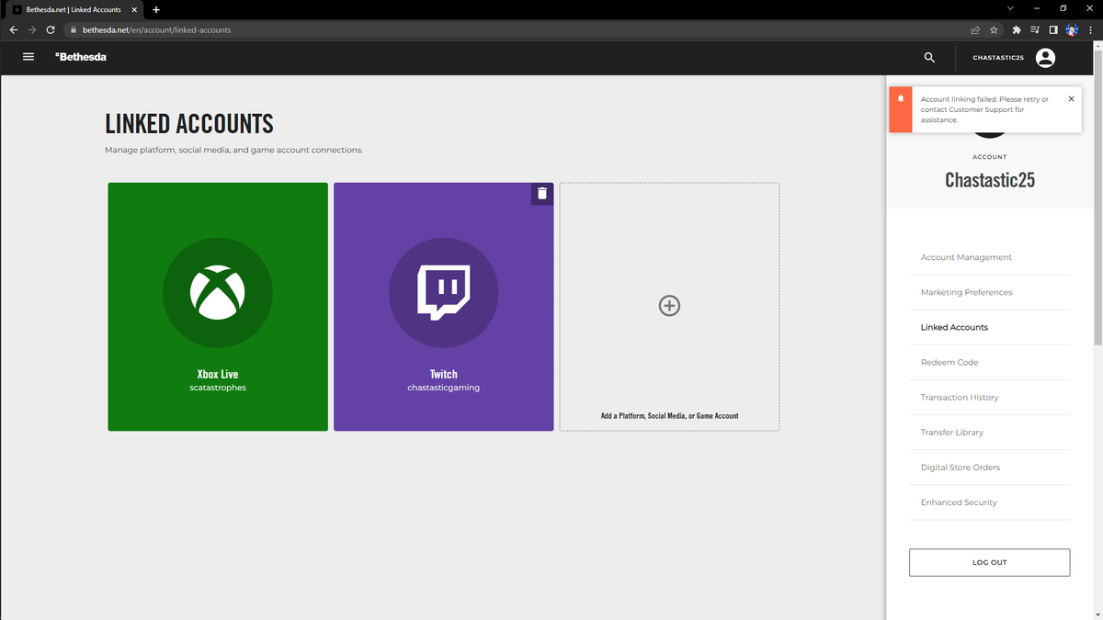
Task: Close the Bethesda.net Linked Accounts tab
Action: [x=135, y=9]
